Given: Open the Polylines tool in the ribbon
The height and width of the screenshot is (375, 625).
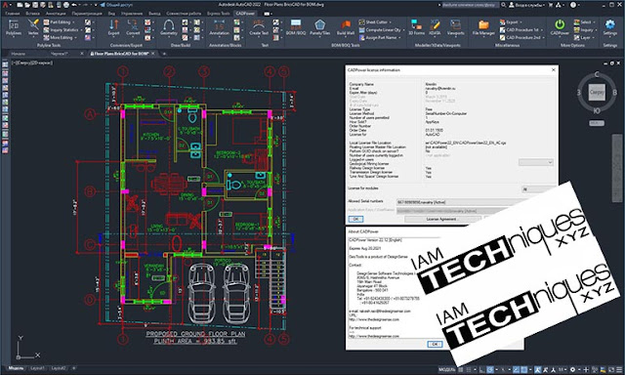Looking at the screenshot, I should [14, 27].
